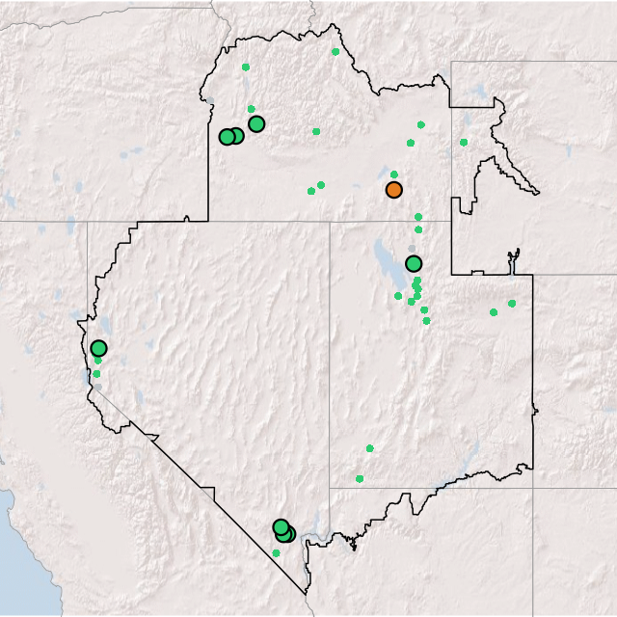
Task: Click the lower of two isolated south-central green dots
Action: coord(360,479)
